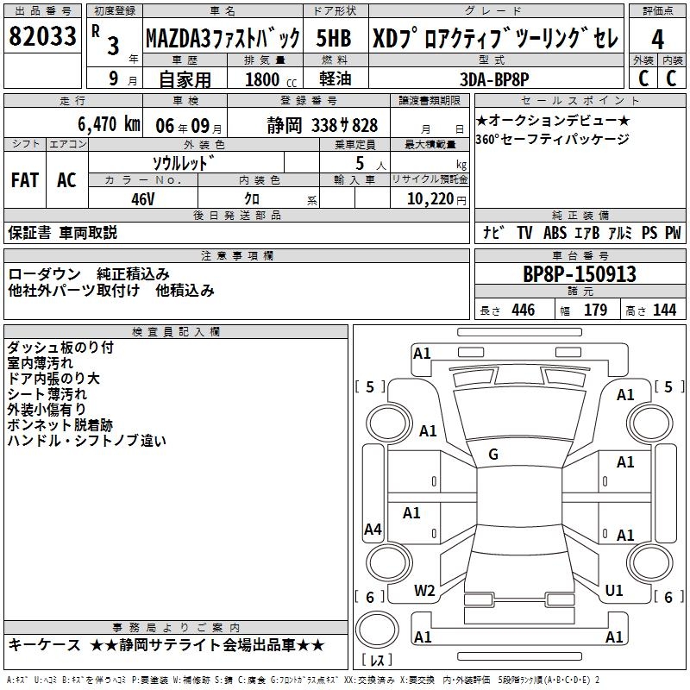
Task: Click the width value 179
Action: [x=595, y=310]
